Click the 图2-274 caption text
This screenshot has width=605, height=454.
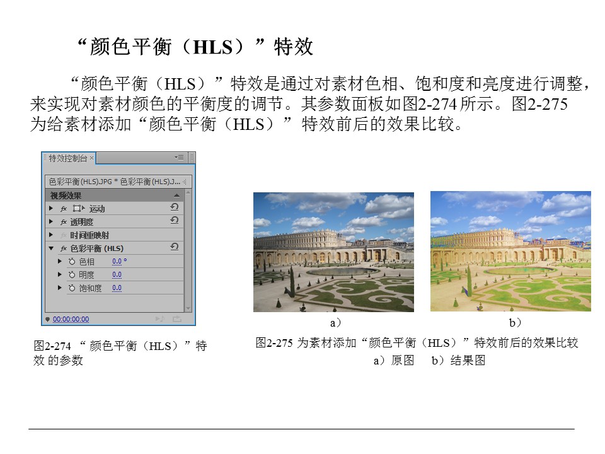120,353
